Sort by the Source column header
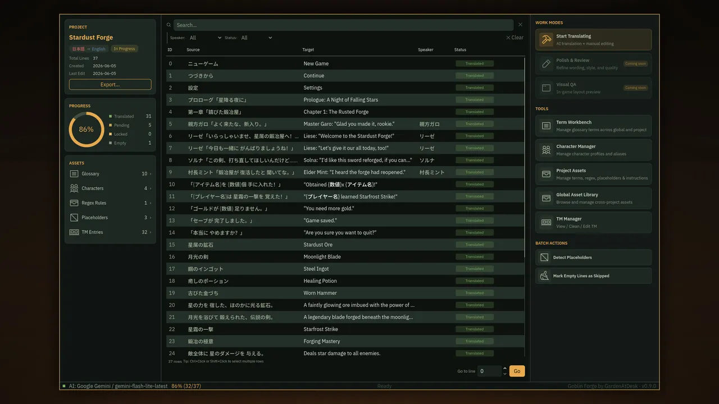 [x=193, y=50]
